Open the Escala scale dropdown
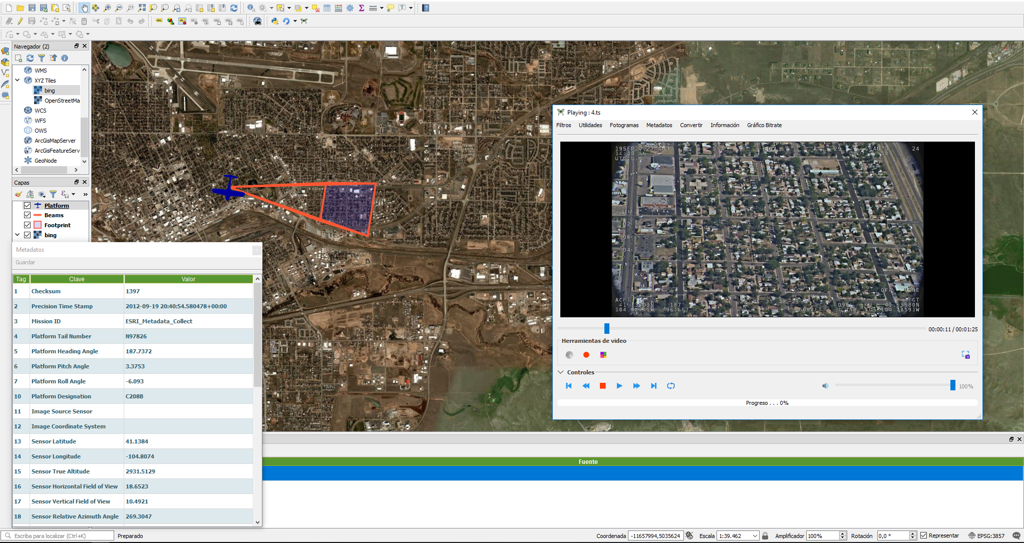This screenshot has width=1024, height=543. click(x=755, y=536)
